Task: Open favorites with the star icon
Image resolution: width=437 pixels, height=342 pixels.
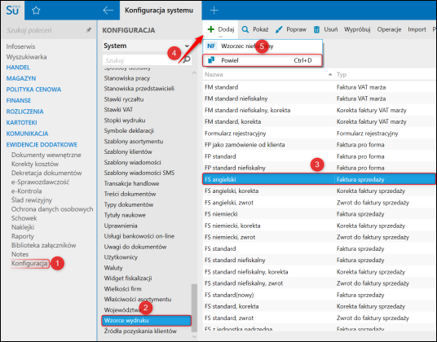Action: [x=36, y=11]
